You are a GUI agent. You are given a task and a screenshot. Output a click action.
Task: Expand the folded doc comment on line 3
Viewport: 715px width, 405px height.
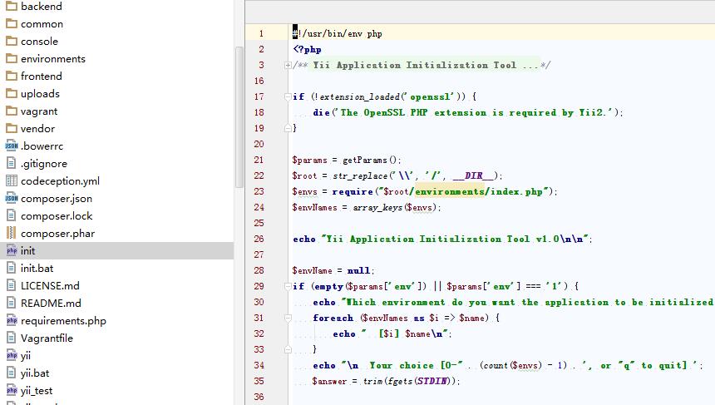point(288,66)
